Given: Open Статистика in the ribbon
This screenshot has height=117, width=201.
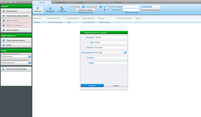Looking at the screenshot, I should coord(62,9).
